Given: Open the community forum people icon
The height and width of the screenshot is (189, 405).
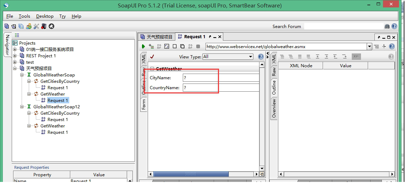Looking at the screenshot, I should click(29, 26).
